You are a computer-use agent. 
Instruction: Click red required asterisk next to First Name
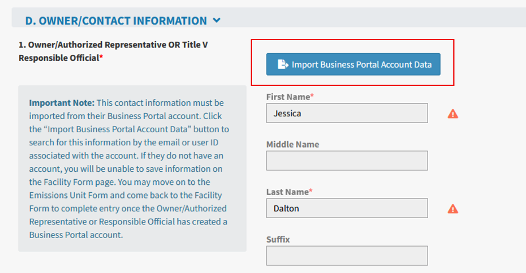[312, 96]
